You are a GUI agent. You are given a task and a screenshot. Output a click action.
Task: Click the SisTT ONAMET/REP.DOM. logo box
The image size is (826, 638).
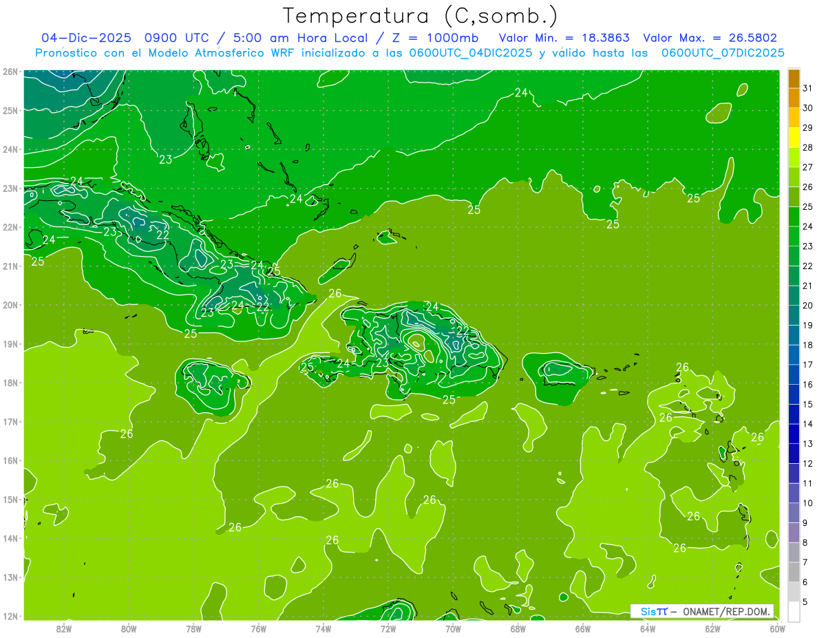point(702,611)
